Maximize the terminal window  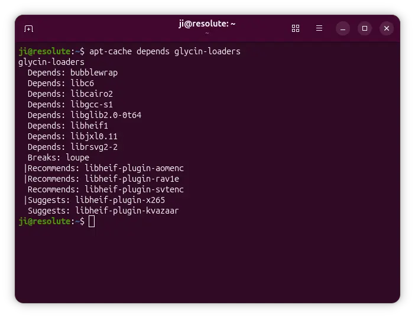pyautogui.click(x=364, y=28)
